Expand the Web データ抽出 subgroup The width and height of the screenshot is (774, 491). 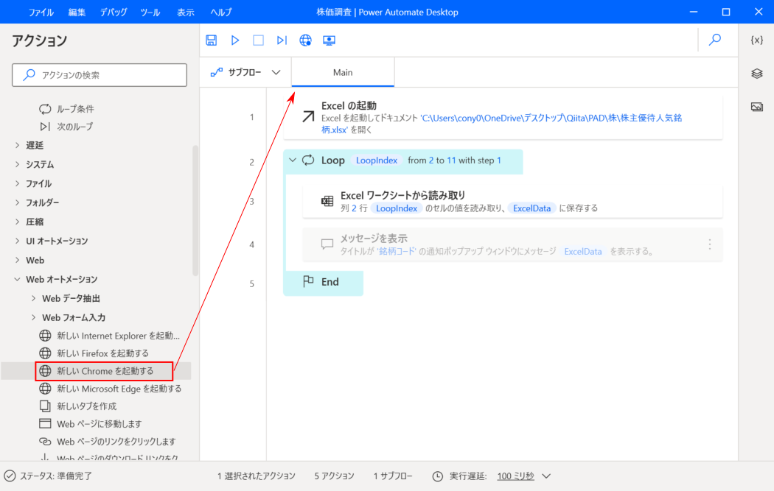(34, 298)
